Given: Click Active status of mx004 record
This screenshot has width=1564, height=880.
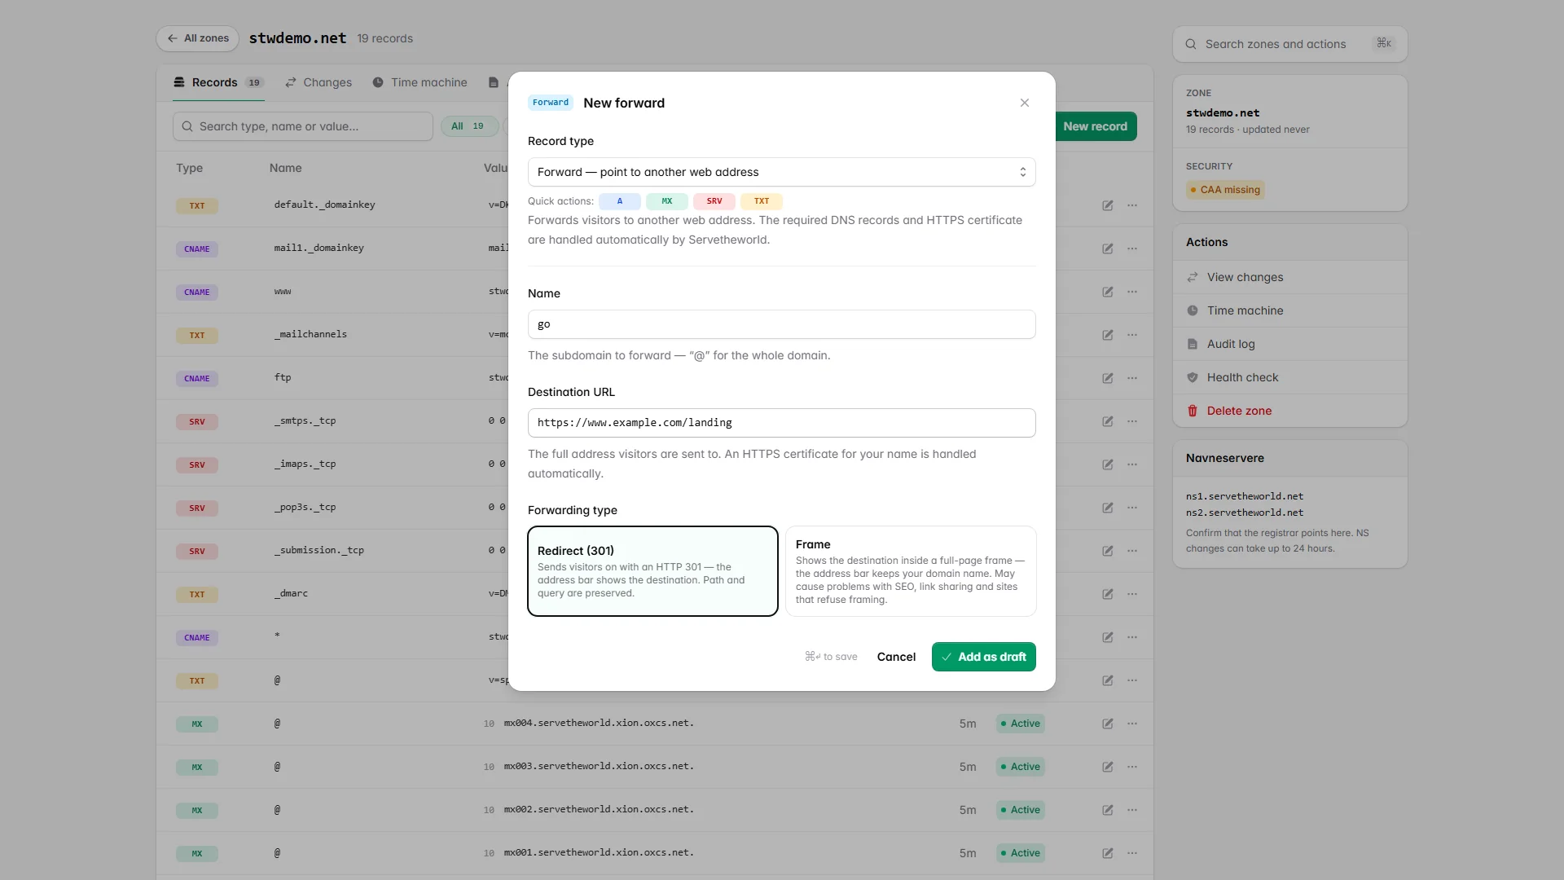Looking at the screenshot, I should point(1020,724).
